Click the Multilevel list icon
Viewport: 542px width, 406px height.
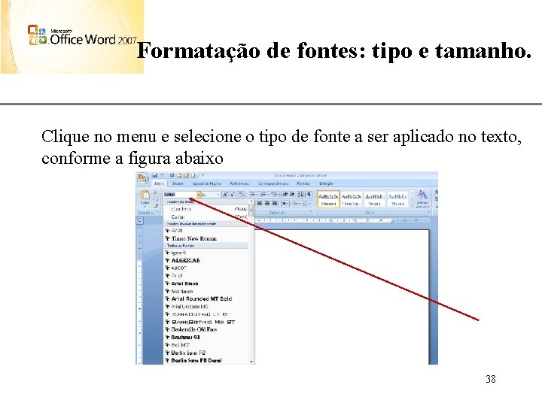pyautogui.click(x=275, y=195)
